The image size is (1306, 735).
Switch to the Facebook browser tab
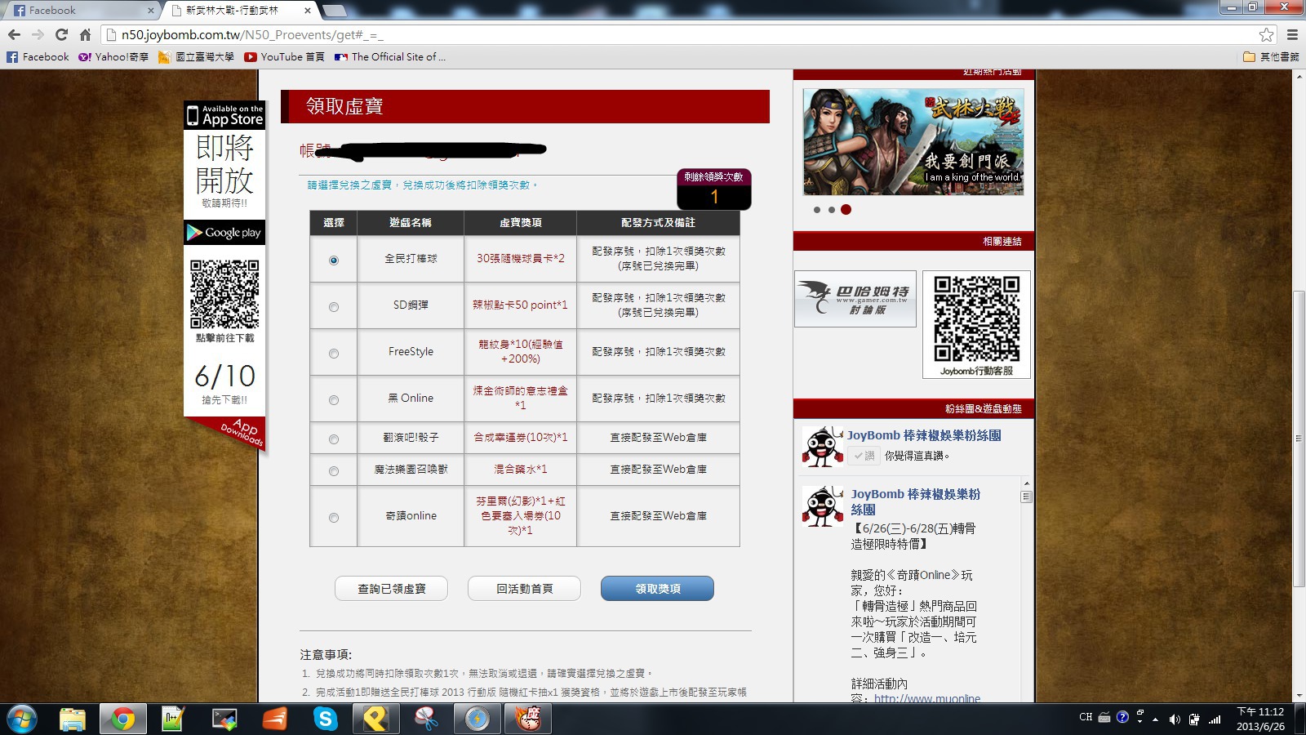(82, 11)
